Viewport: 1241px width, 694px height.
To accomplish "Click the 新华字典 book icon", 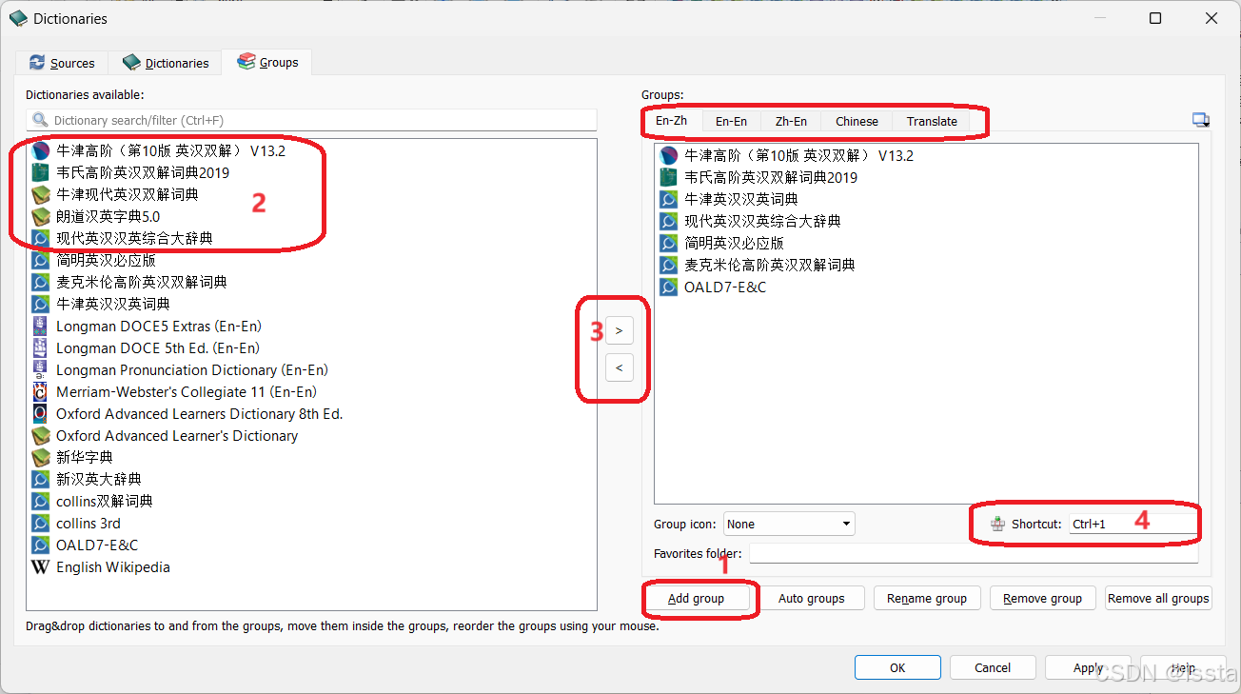I will click(x=40, y=457).
